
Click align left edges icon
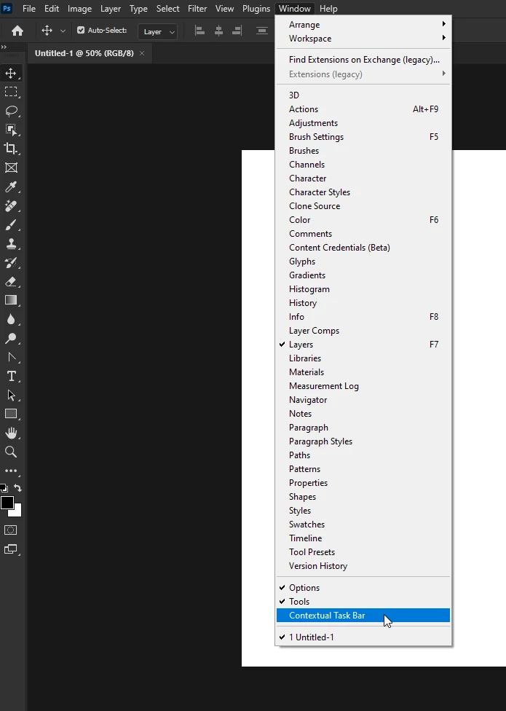point(199,31)
